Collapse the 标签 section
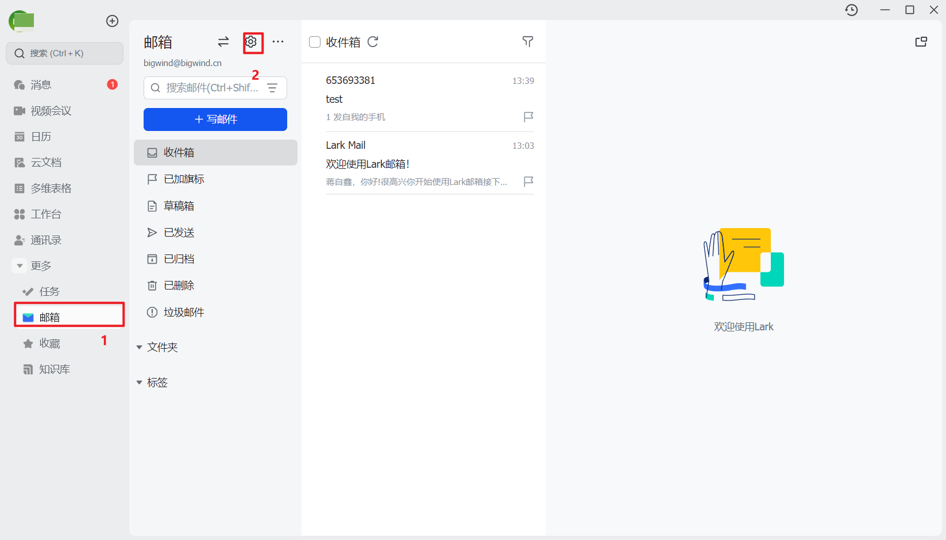This screenshot has width=946, height=540. pyautogui.click(x=139, y=382)
